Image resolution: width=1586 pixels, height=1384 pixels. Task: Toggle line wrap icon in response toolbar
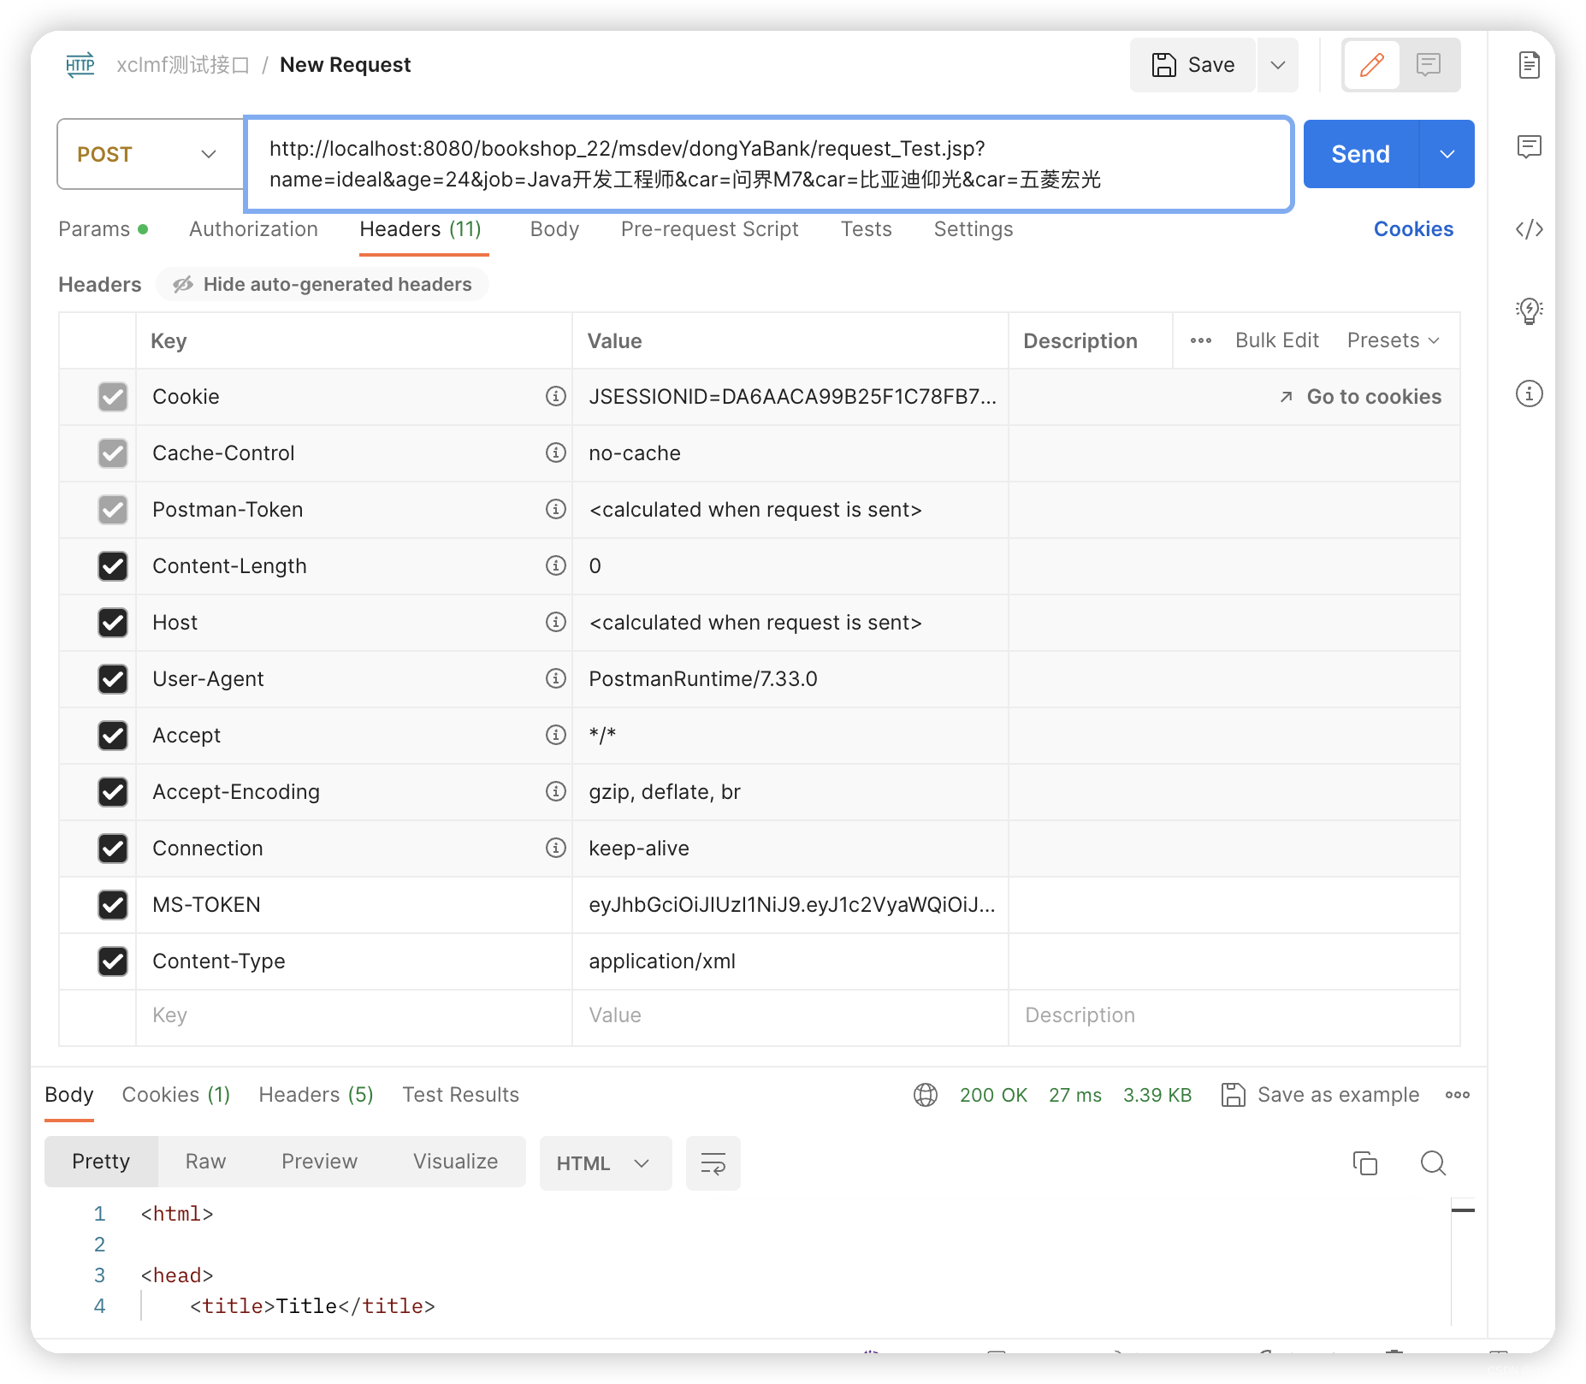[x=713, y=1163]
